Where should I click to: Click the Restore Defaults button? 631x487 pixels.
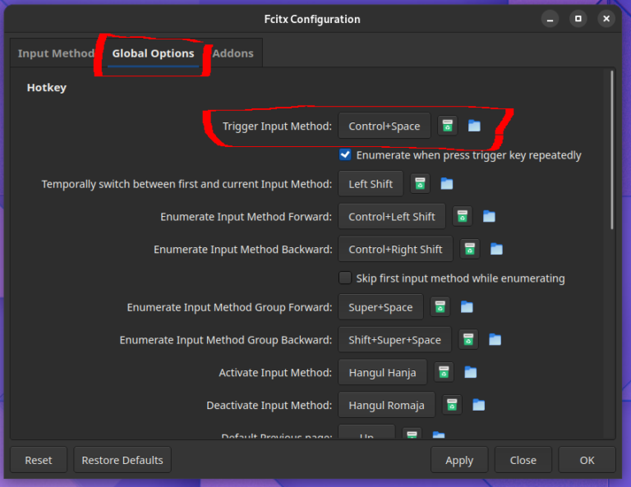122,460
